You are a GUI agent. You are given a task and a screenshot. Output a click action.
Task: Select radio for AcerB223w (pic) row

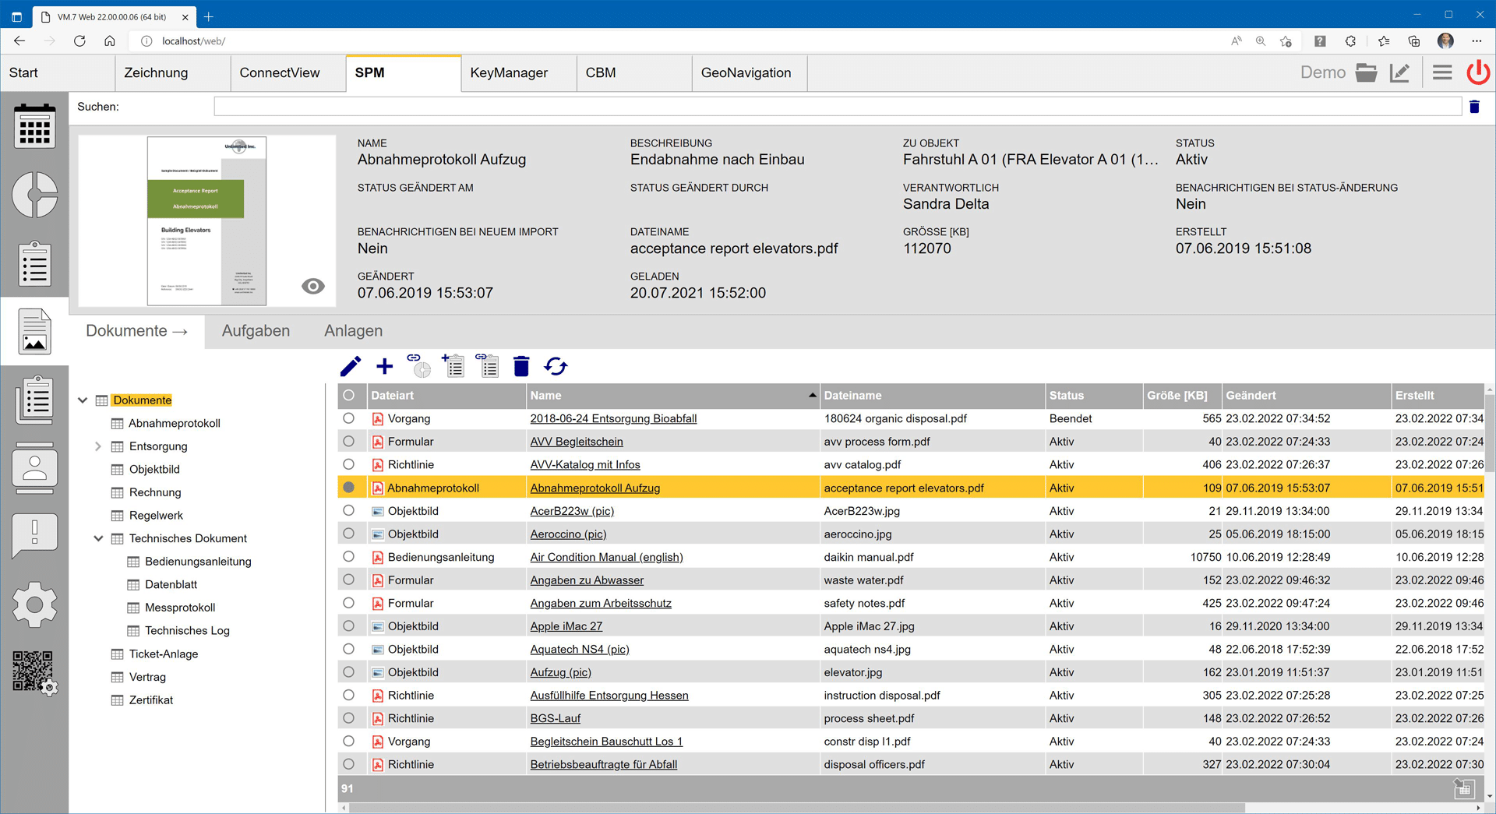(x=348, y=510)
